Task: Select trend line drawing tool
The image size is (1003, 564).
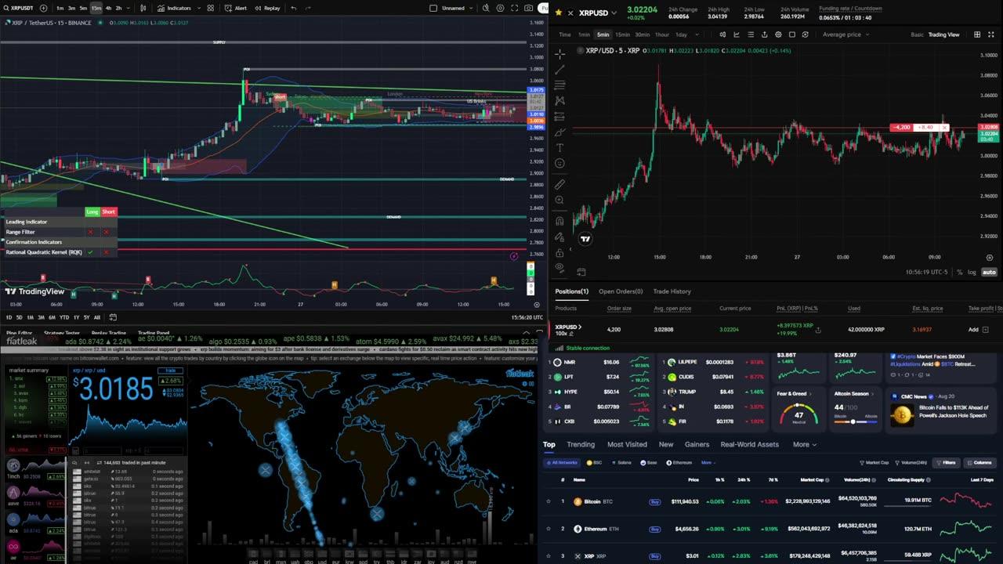Action: [x=559, y=70]
